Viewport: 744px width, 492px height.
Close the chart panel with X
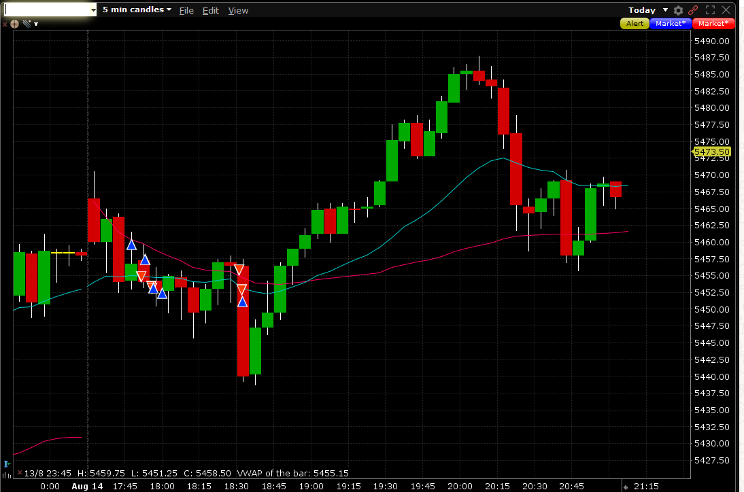(726, 10)
